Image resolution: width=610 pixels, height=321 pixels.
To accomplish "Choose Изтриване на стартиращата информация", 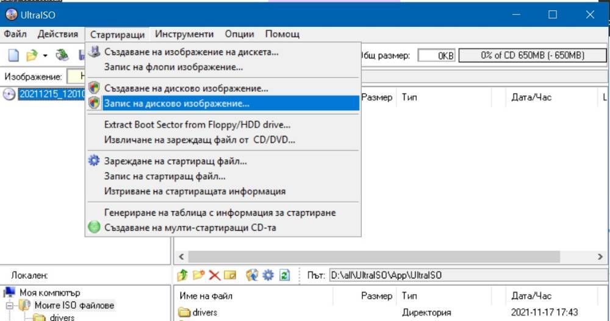I will (223, 191).
